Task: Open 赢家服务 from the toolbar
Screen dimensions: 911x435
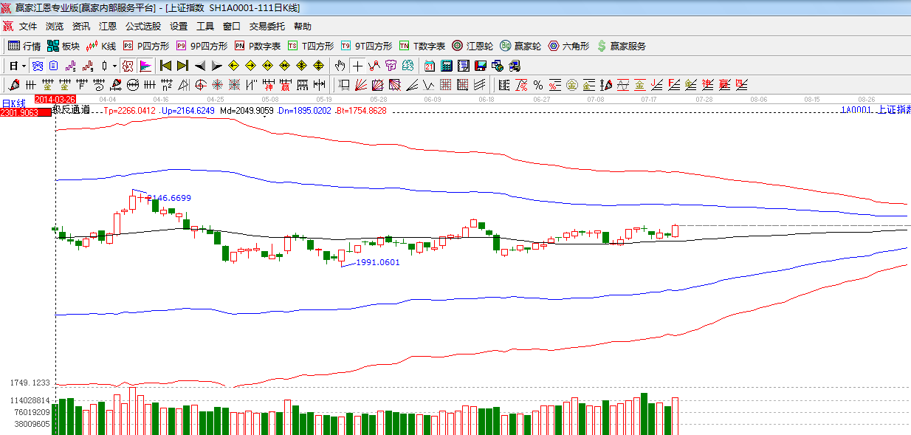Action: tap(621, 46)
